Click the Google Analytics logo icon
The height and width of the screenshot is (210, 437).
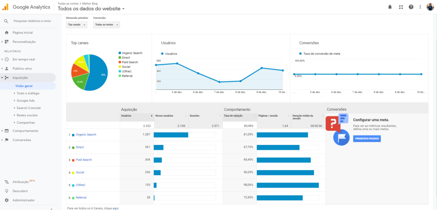tap(6, 7)
